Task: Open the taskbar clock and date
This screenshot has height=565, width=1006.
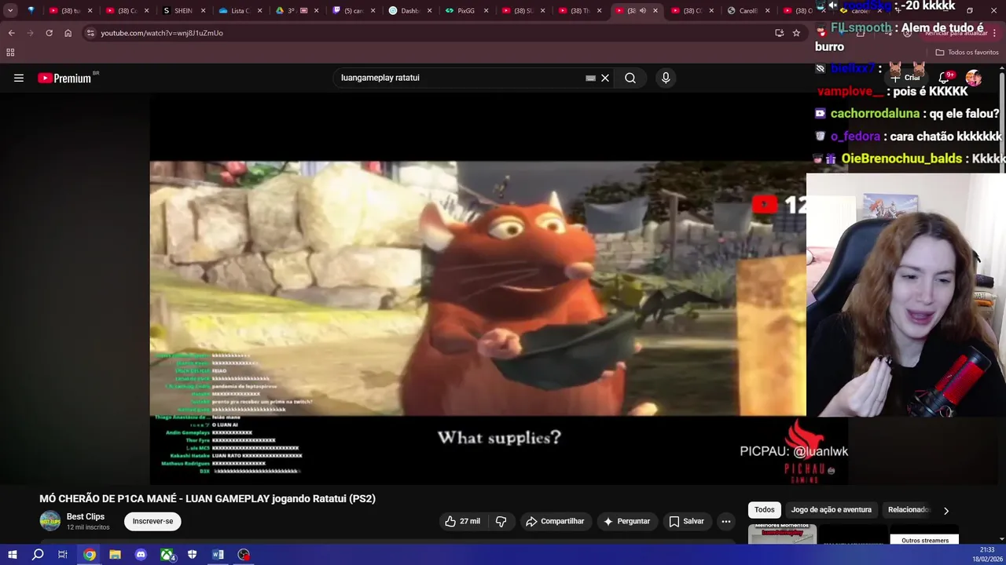Action: (988, 554)
